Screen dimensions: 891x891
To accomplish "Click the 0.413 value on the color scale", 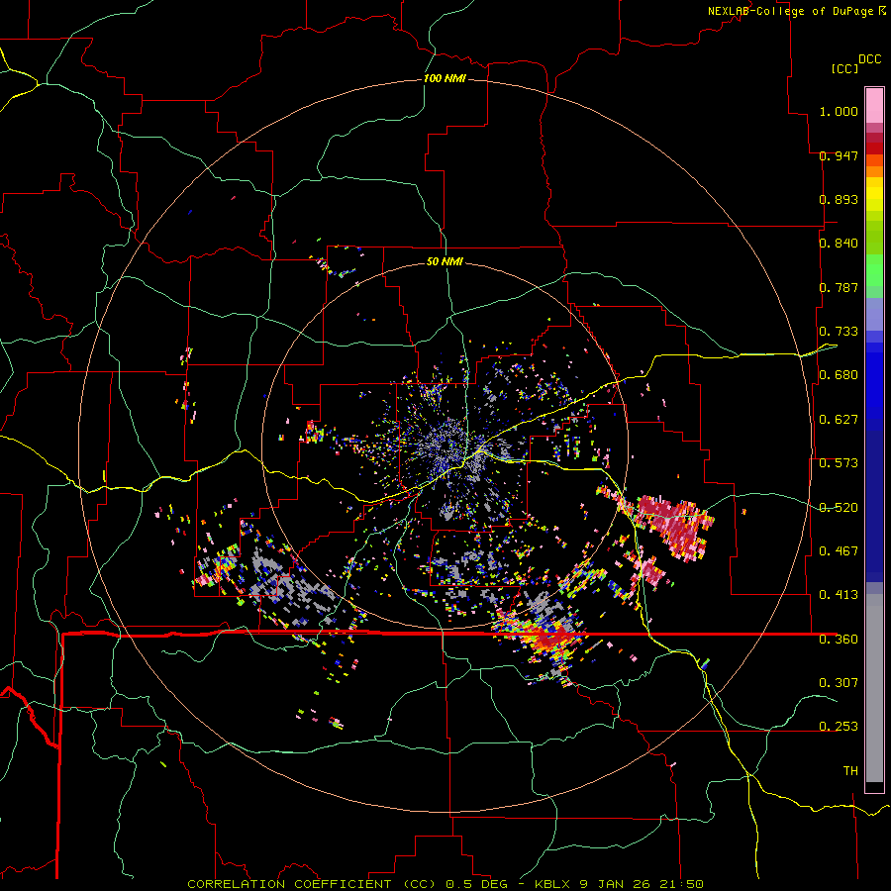I will [x=839, y=595].
